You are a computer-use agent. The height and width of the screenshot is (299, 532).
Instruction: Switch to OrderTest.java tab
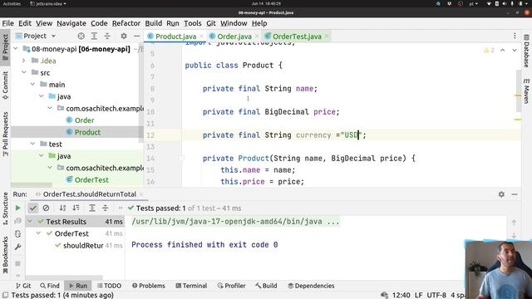pos(297,37)
